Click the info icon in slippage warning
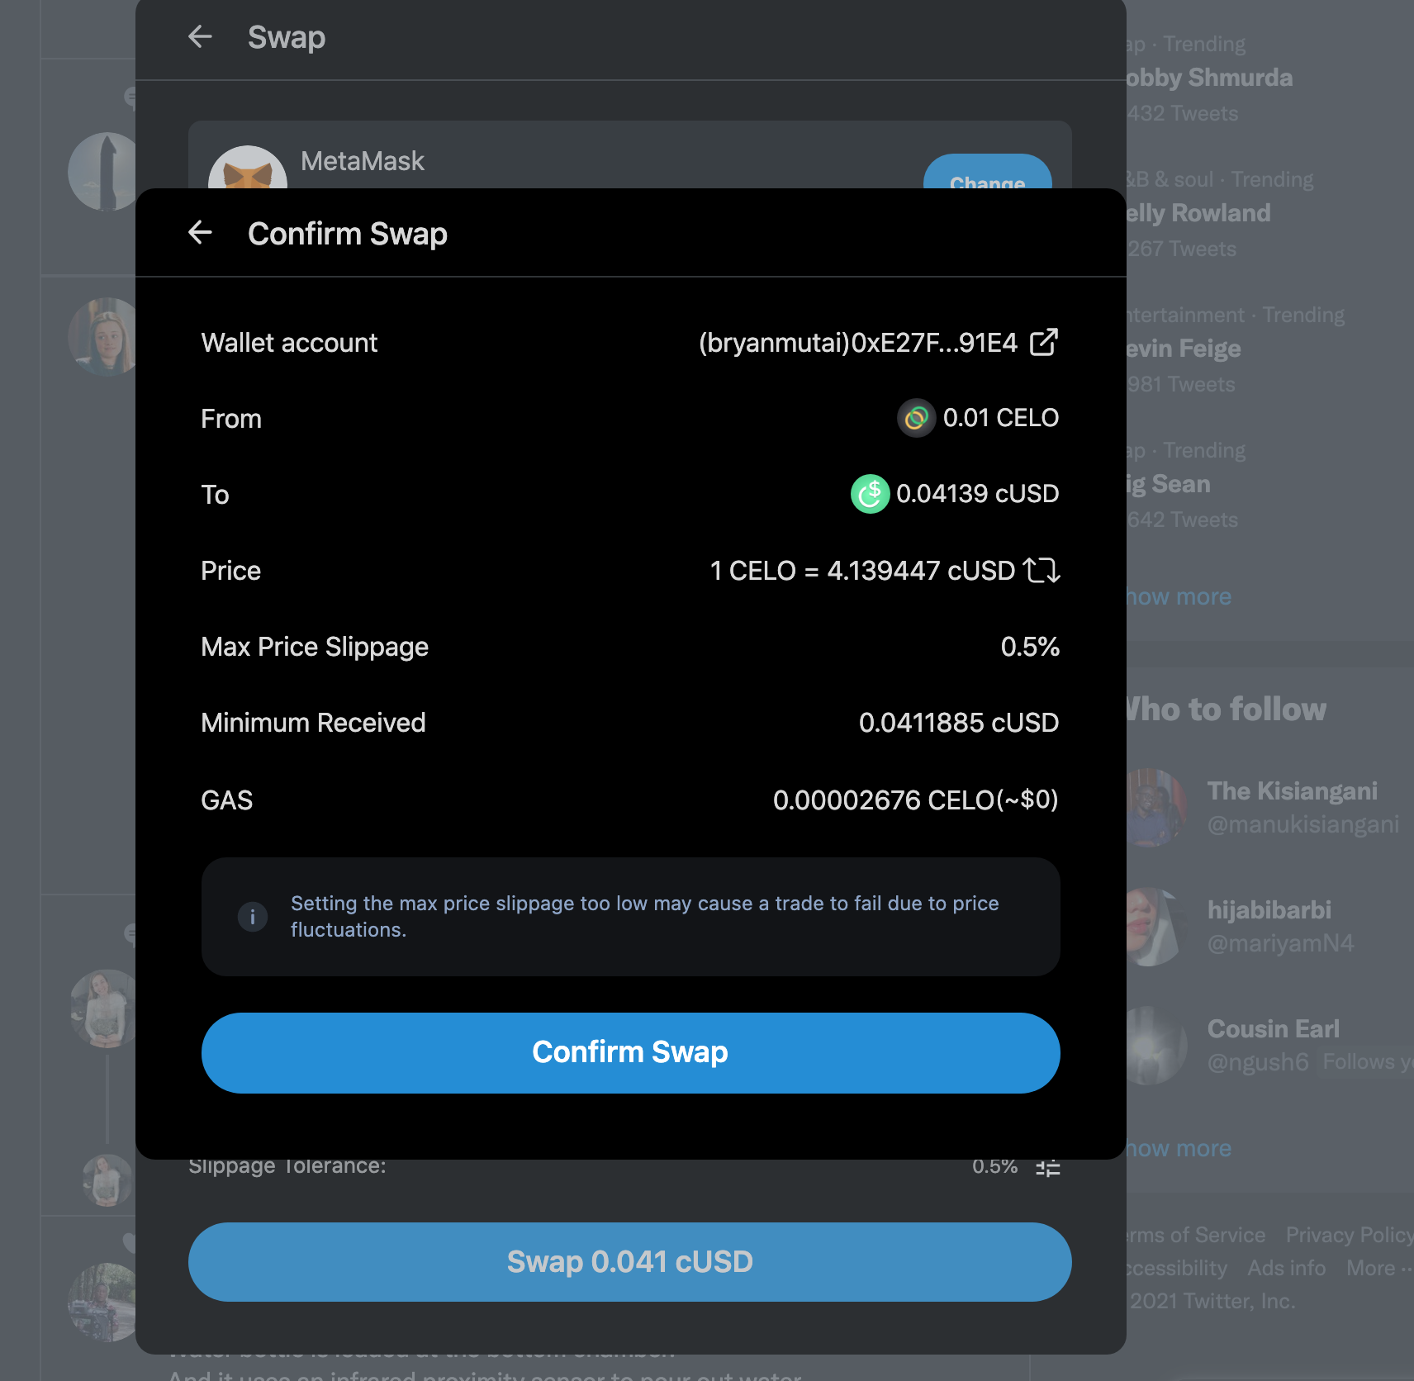Viewport: 1414px width, 1381px height. (253, 917)
